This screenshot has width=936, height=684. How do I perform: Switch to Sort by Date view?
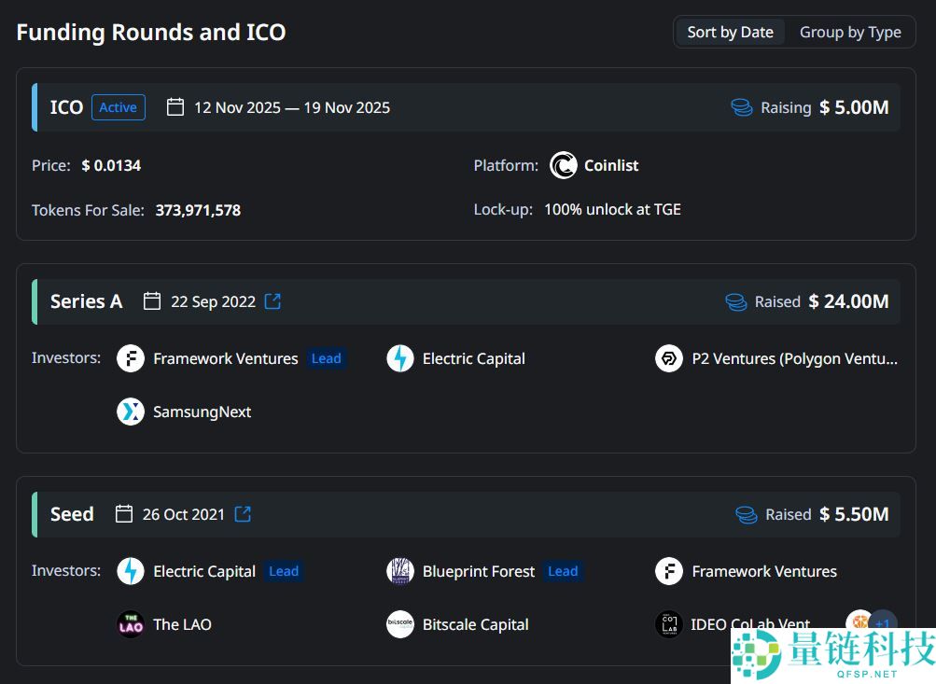[x=730, y=32]
